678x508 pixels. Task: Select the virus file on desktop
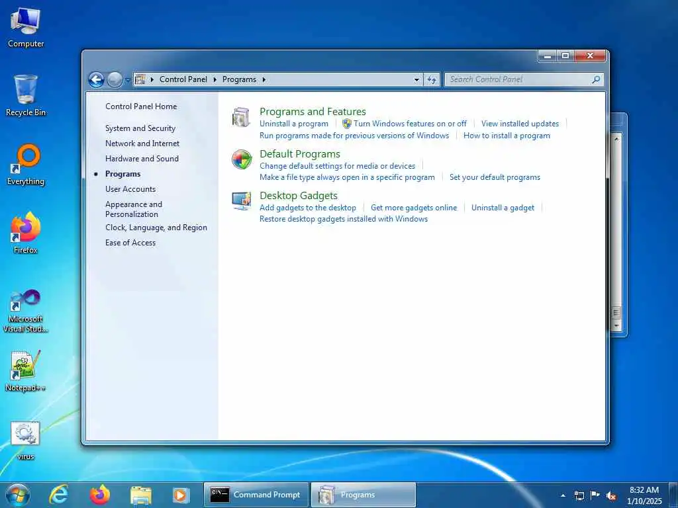tap(26, 440)
